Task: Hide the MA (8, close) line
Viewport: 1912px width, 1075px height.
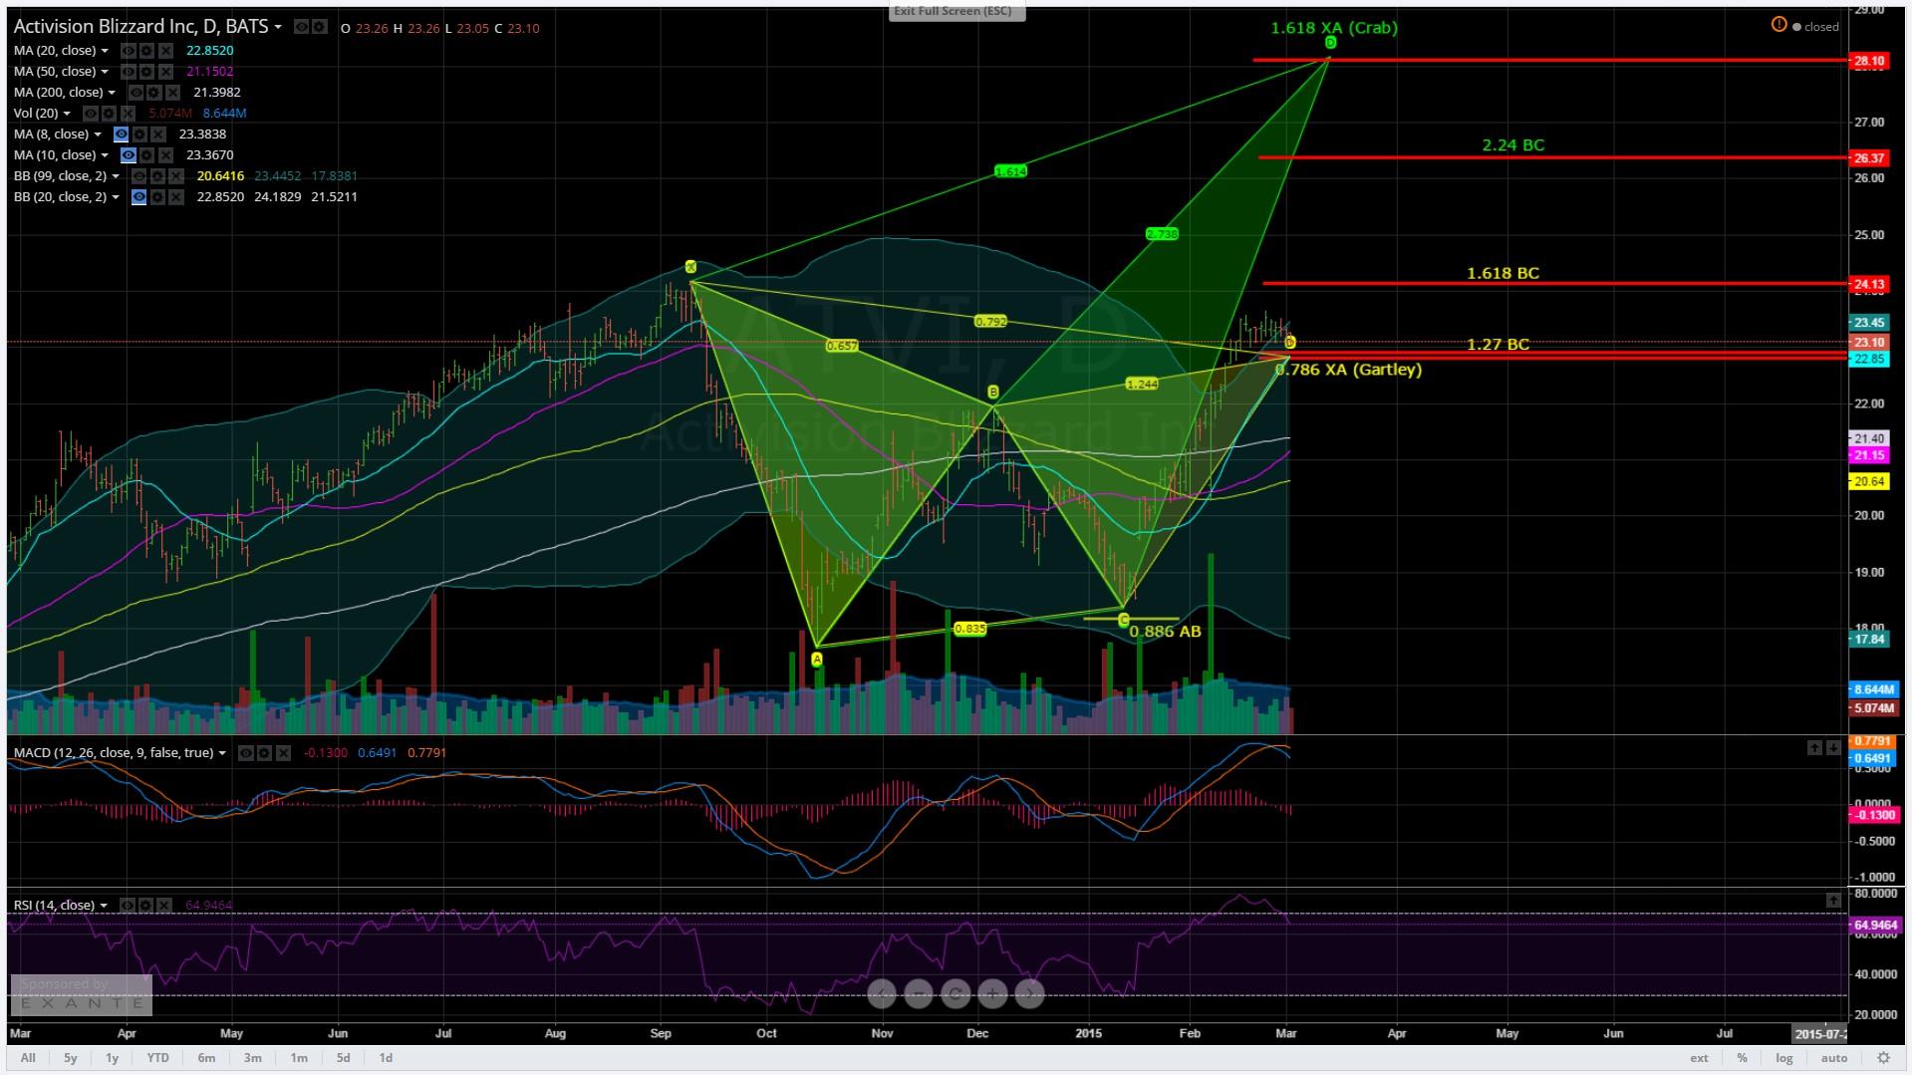Action: 121,134
